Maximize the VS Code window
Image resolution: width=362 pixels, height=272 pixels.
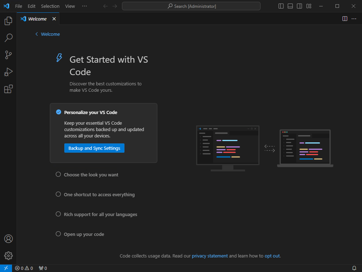click(337, 6)
